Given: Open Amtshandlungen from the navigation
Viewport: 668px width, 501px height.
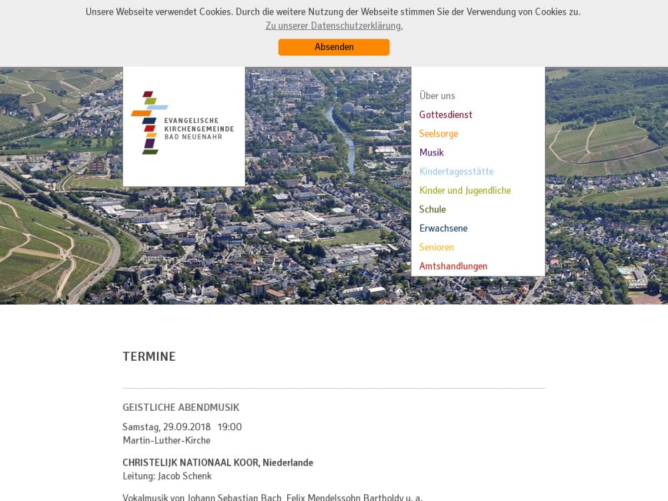Looking at the screenshot, I should pos(453,266).
